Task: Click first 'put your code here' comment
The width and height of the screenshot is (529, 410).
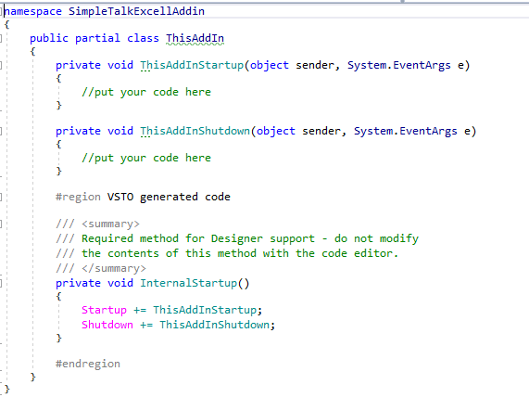Action: click(146, 92)
